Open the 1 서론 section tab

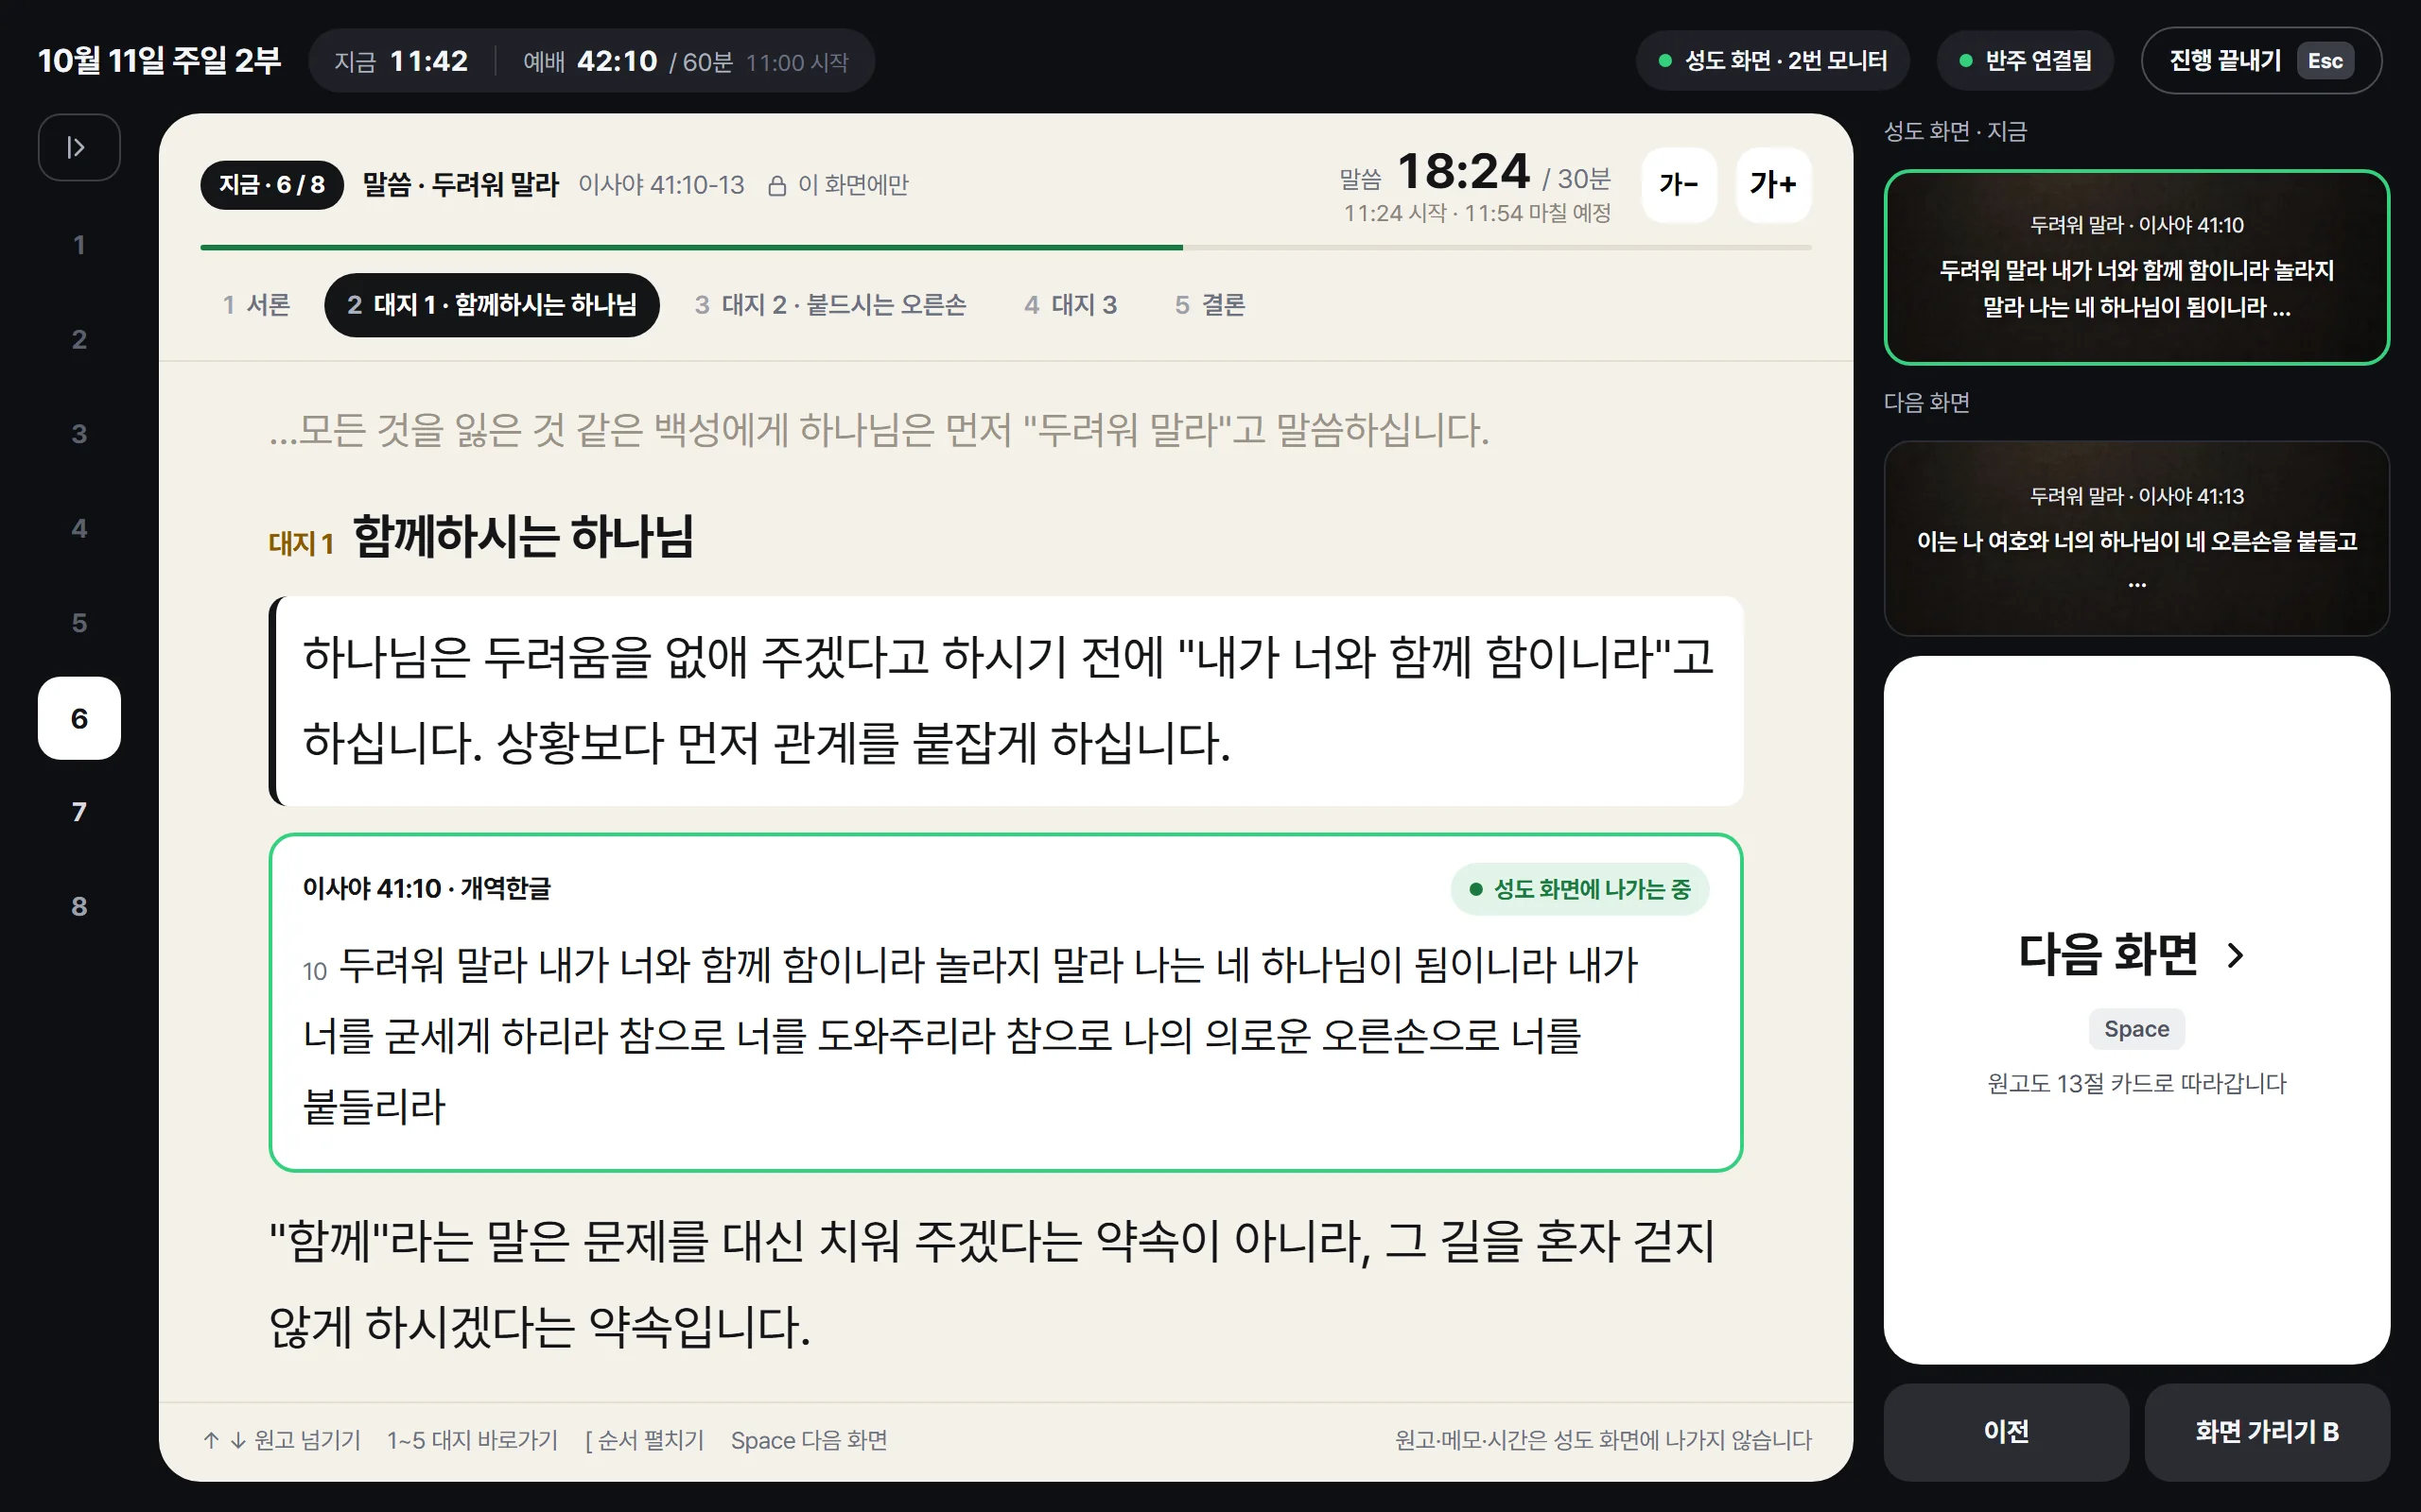(256, 305)
